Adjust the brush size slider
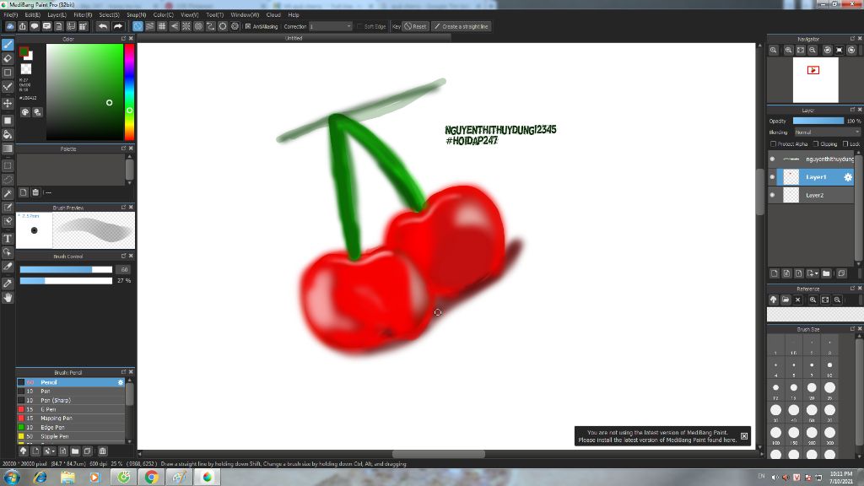Viewport: 864px width, 486px height. [x=66, y=269]
